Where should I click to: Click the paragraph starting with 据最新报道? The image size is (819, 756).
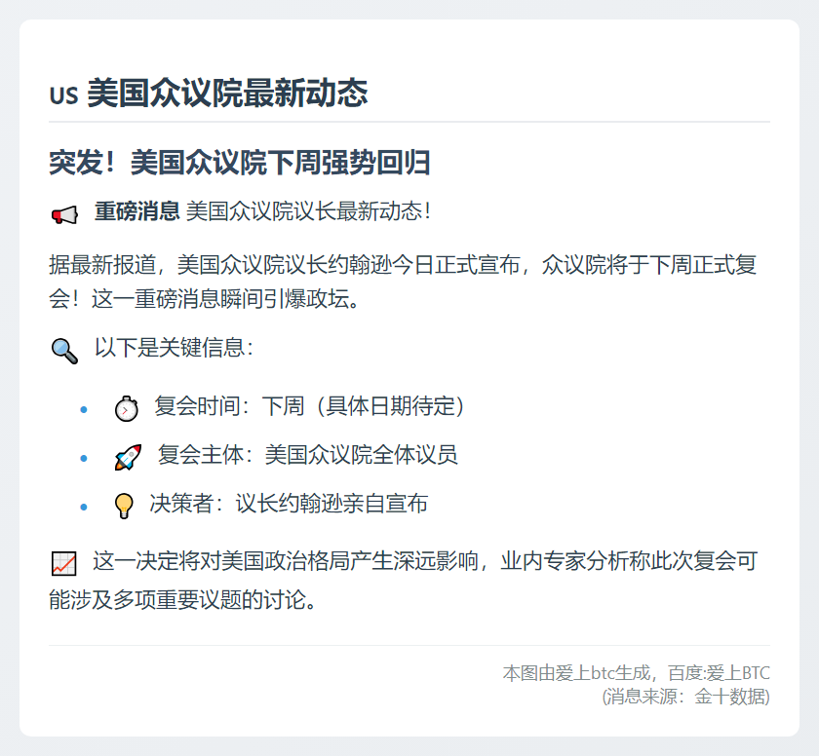[x=404, y=281]
